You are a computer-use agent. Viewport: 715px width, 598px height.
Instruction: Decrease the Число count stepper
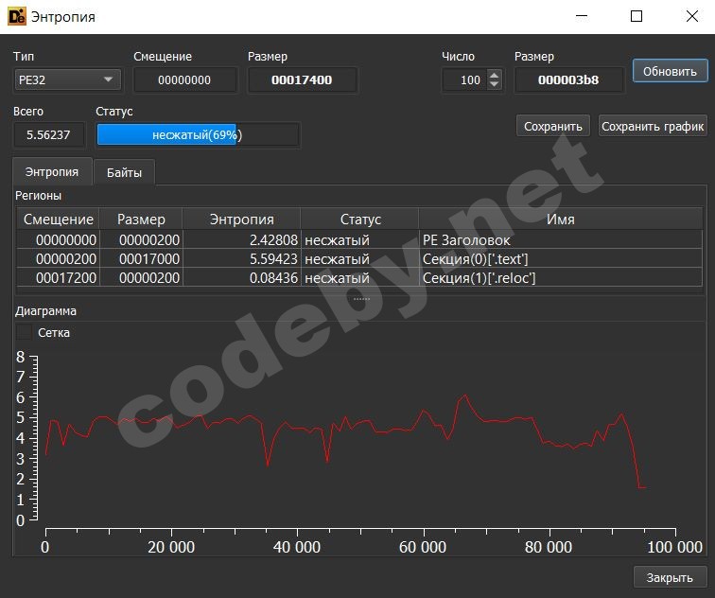pos(494,85)
